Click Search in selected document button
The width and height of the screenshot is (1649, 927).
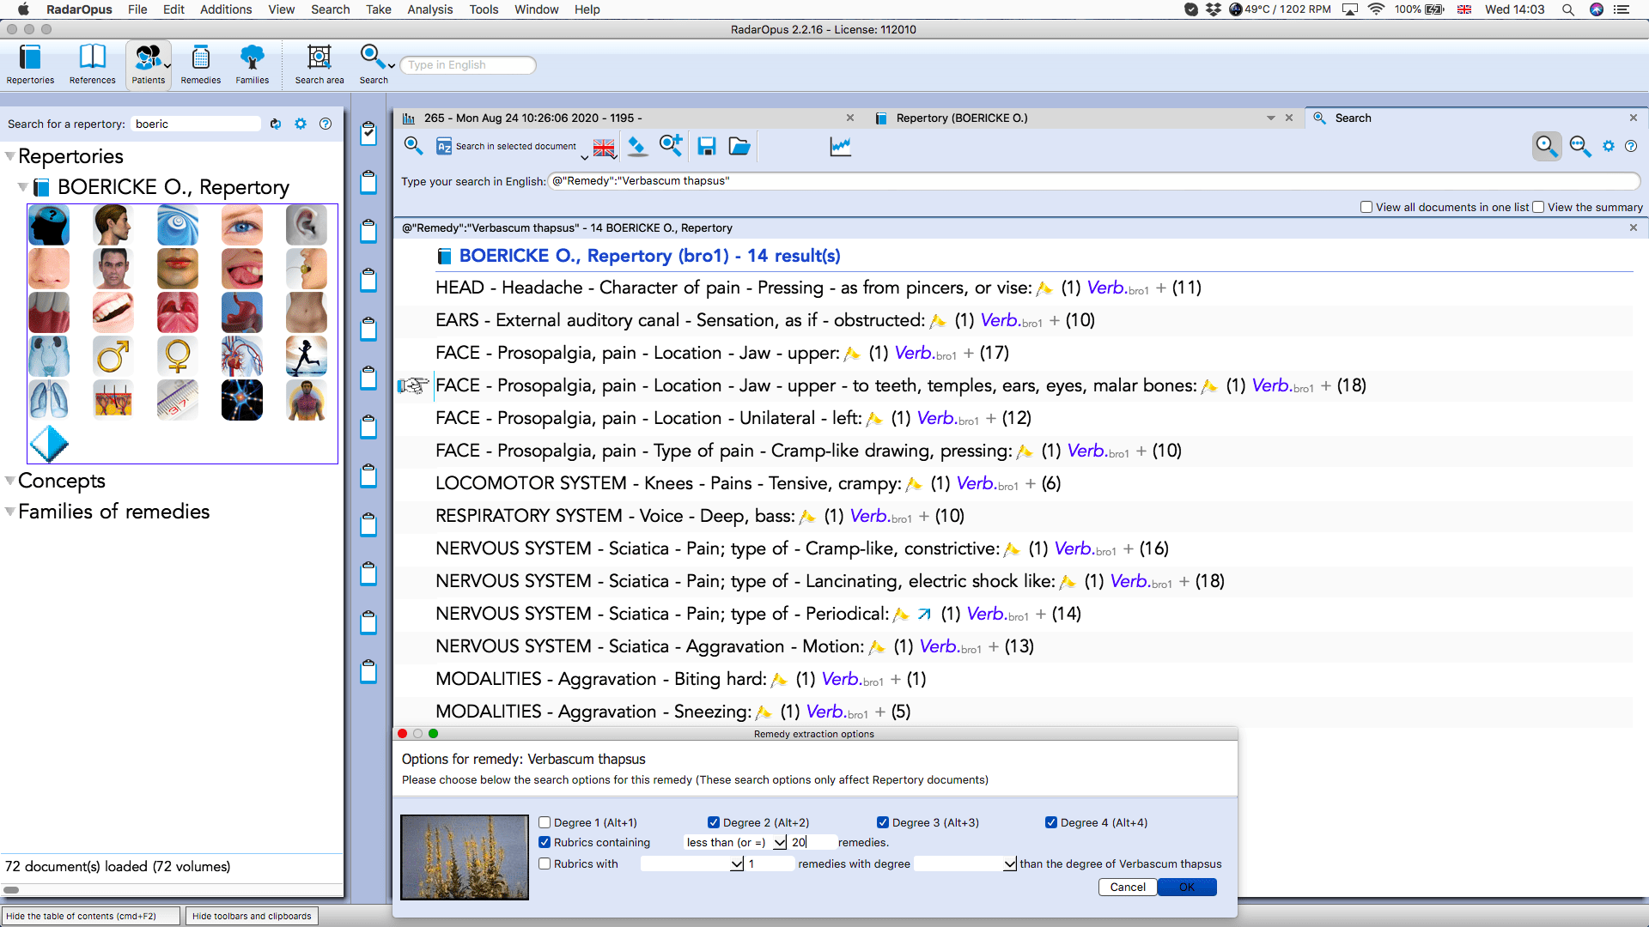[507, 147]
